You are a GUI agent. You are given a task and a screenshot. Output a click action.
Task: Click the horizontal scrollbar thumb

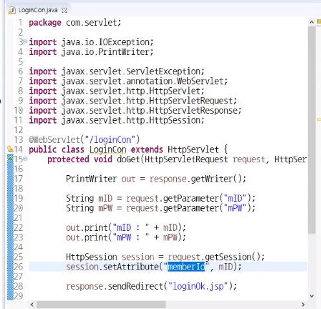click(x=101, y=304)
